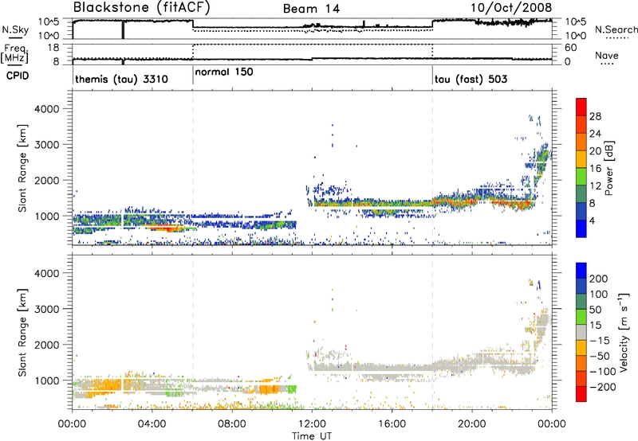Click the '50' tick on velocity scale
The image size is (638, 441).
pos(595,310)
